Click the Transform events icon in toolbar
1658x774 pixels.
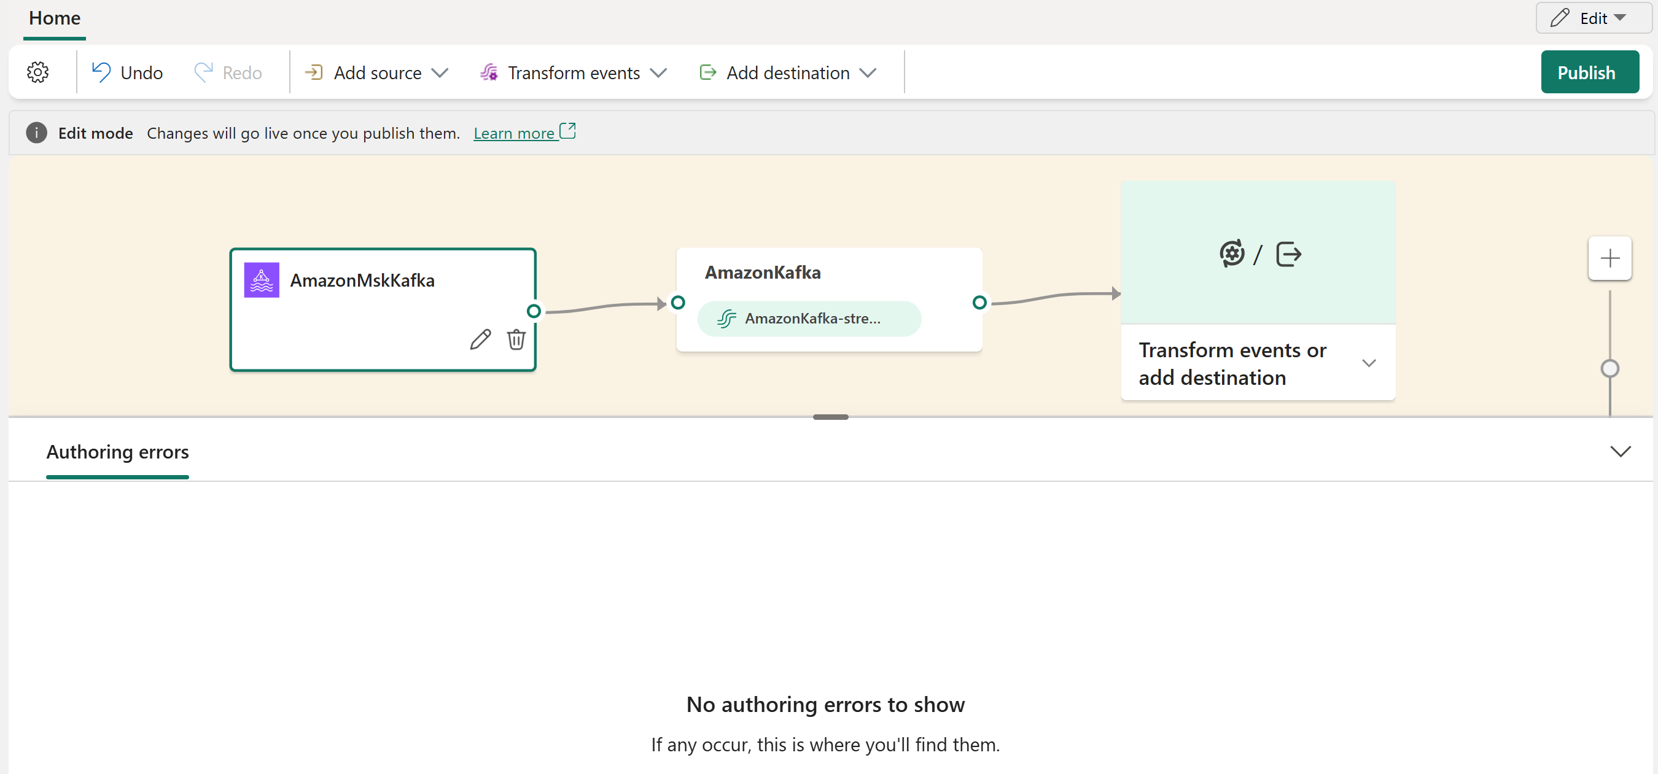(489, 72)
